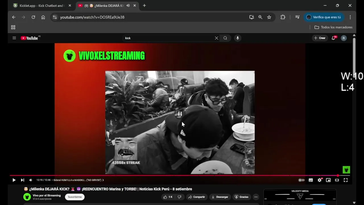Close the YouTube Milenka tab

(135, 5)
